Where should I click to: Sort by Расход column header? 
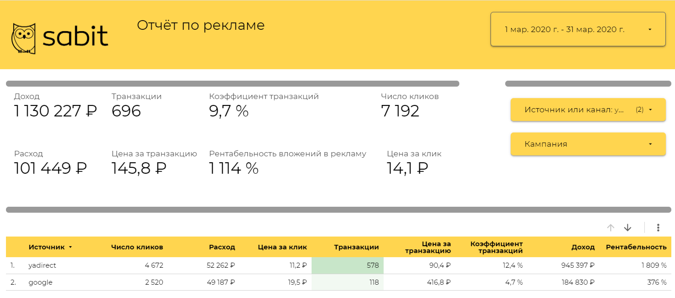222,247
